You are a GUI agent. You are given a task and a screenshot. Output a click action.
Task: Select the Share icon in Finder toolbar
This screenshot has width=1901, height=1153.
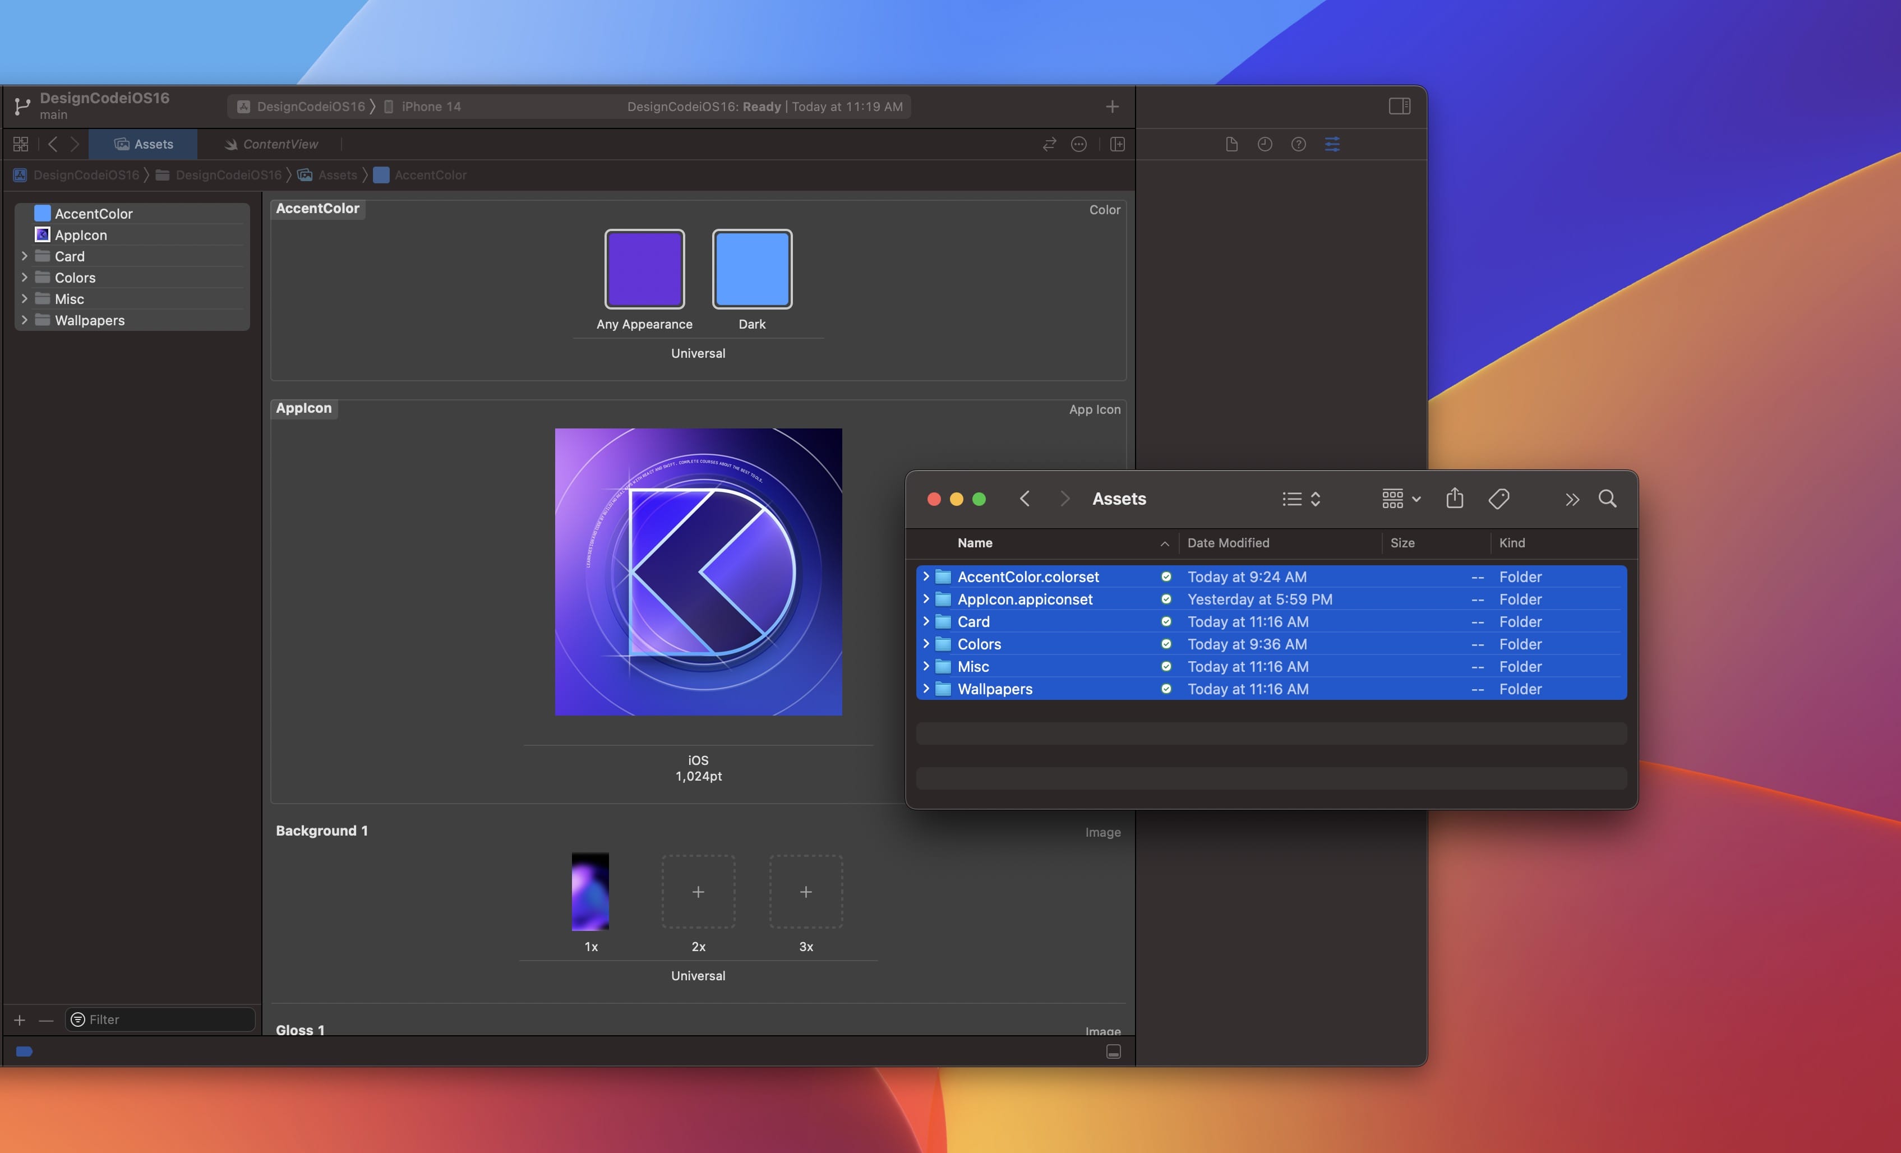tap(1454, 499)
